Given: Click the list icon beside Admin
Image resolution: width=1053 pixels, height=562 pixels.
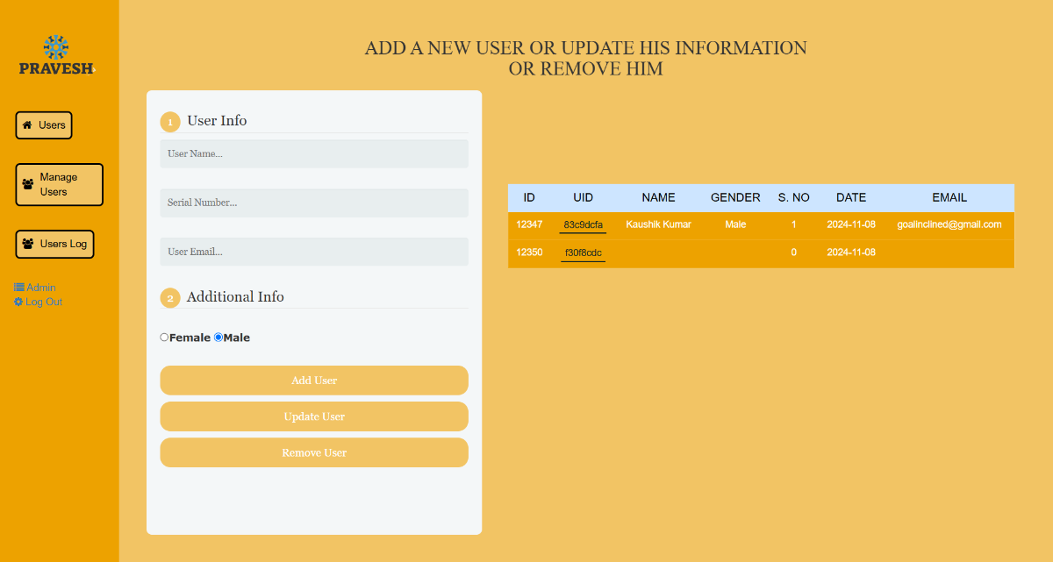Looking at the screenshot, I should (x=19, y=288).
